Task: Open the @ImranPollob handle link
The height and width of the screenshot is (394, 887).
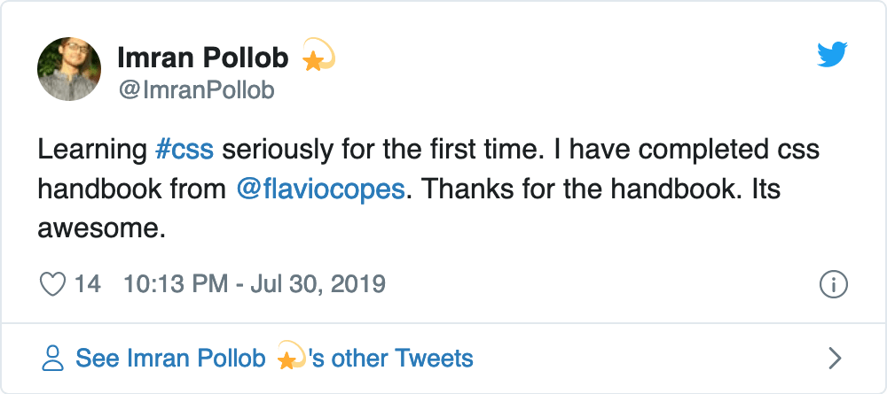Action: [195, 89]
